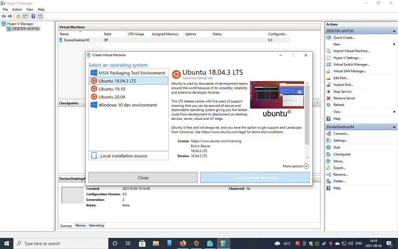Screen dimensions: 398x249
Task: Expand the View submenu in Actions
Action: pyautogui.click(x=394, y=112)
